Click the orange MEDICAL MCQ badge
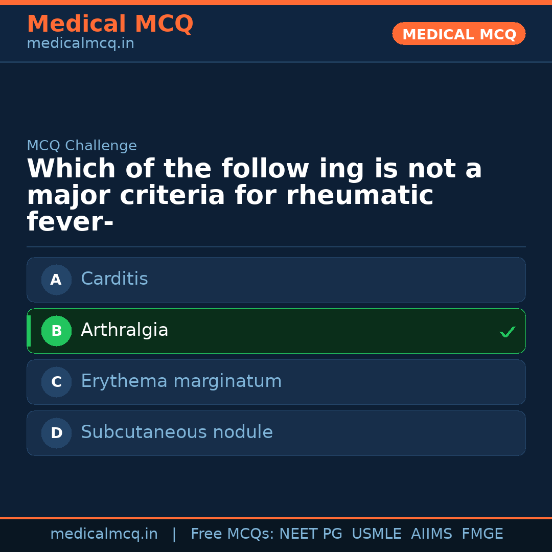The image size is (552, 552). pyautogui.click(x=458, y=34)
